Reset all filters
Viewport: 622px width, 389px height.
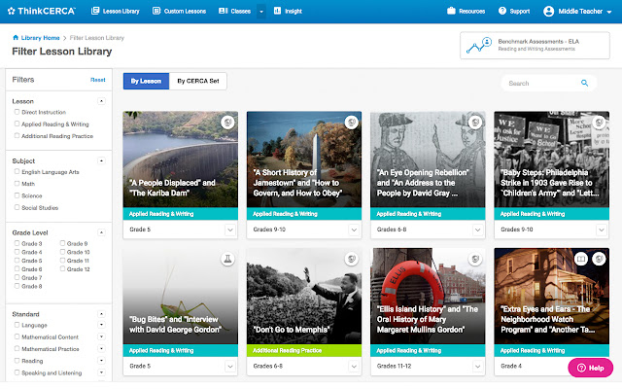coord(98,80)
